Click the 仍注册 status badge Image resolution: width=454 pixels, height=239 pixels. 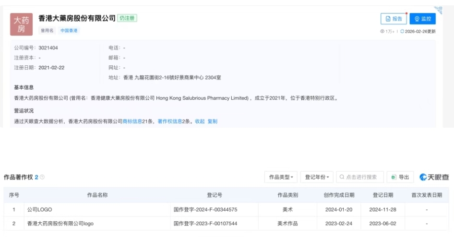[x=127, y=18]
